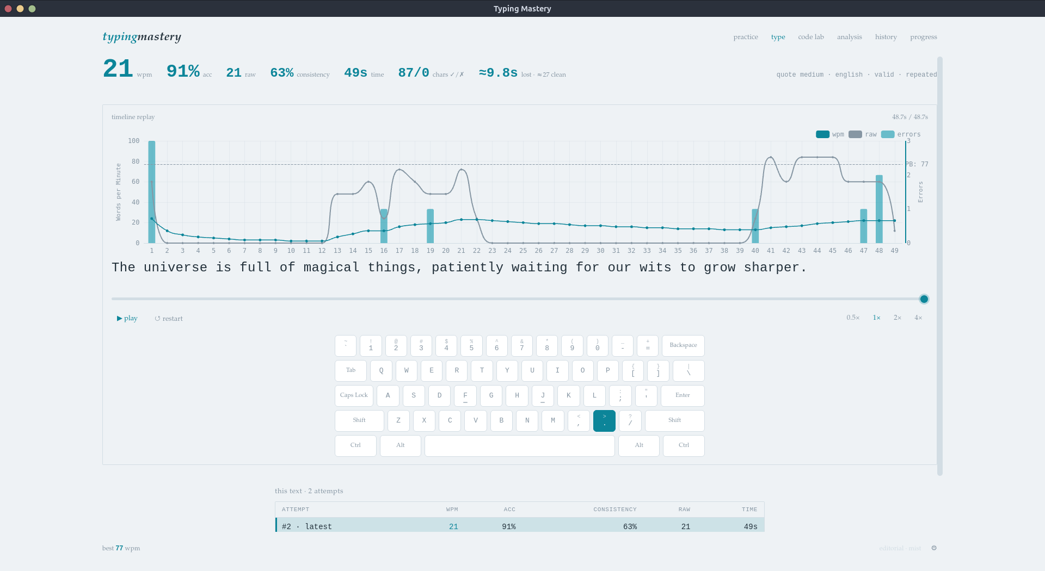Click the Enter key on virtual keyboard
The width and height of the screenshot is (1045, 571).
683,396
